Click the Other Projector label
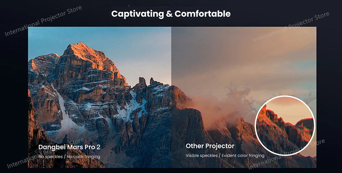Viewport: 342px width, 173px height. pos(210,146)
